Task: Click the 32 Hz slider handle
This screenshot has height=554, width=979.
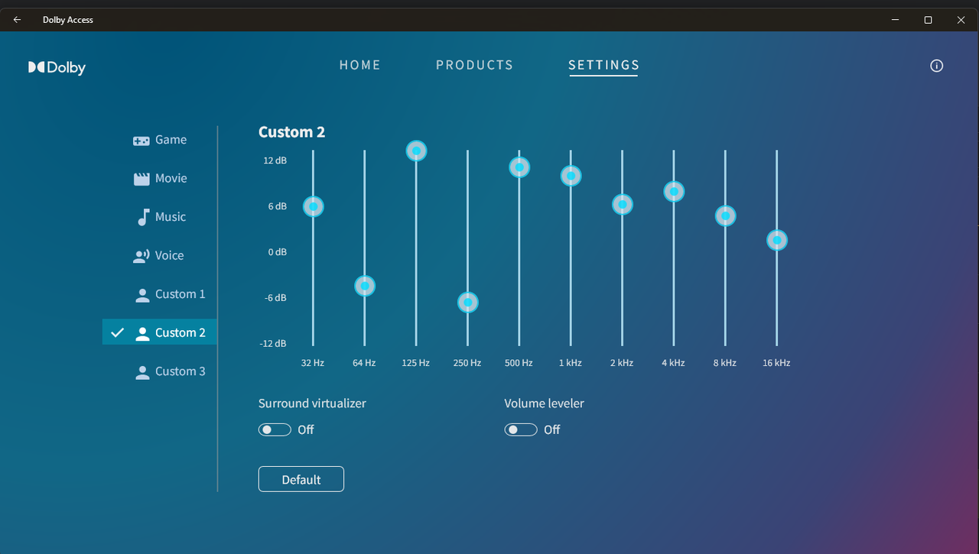Action: [x=313, y=206]
